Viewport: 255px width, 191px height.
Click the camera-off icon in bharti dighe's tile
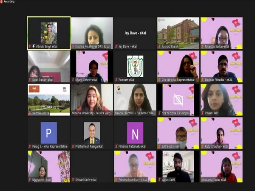tap(178, 100)
